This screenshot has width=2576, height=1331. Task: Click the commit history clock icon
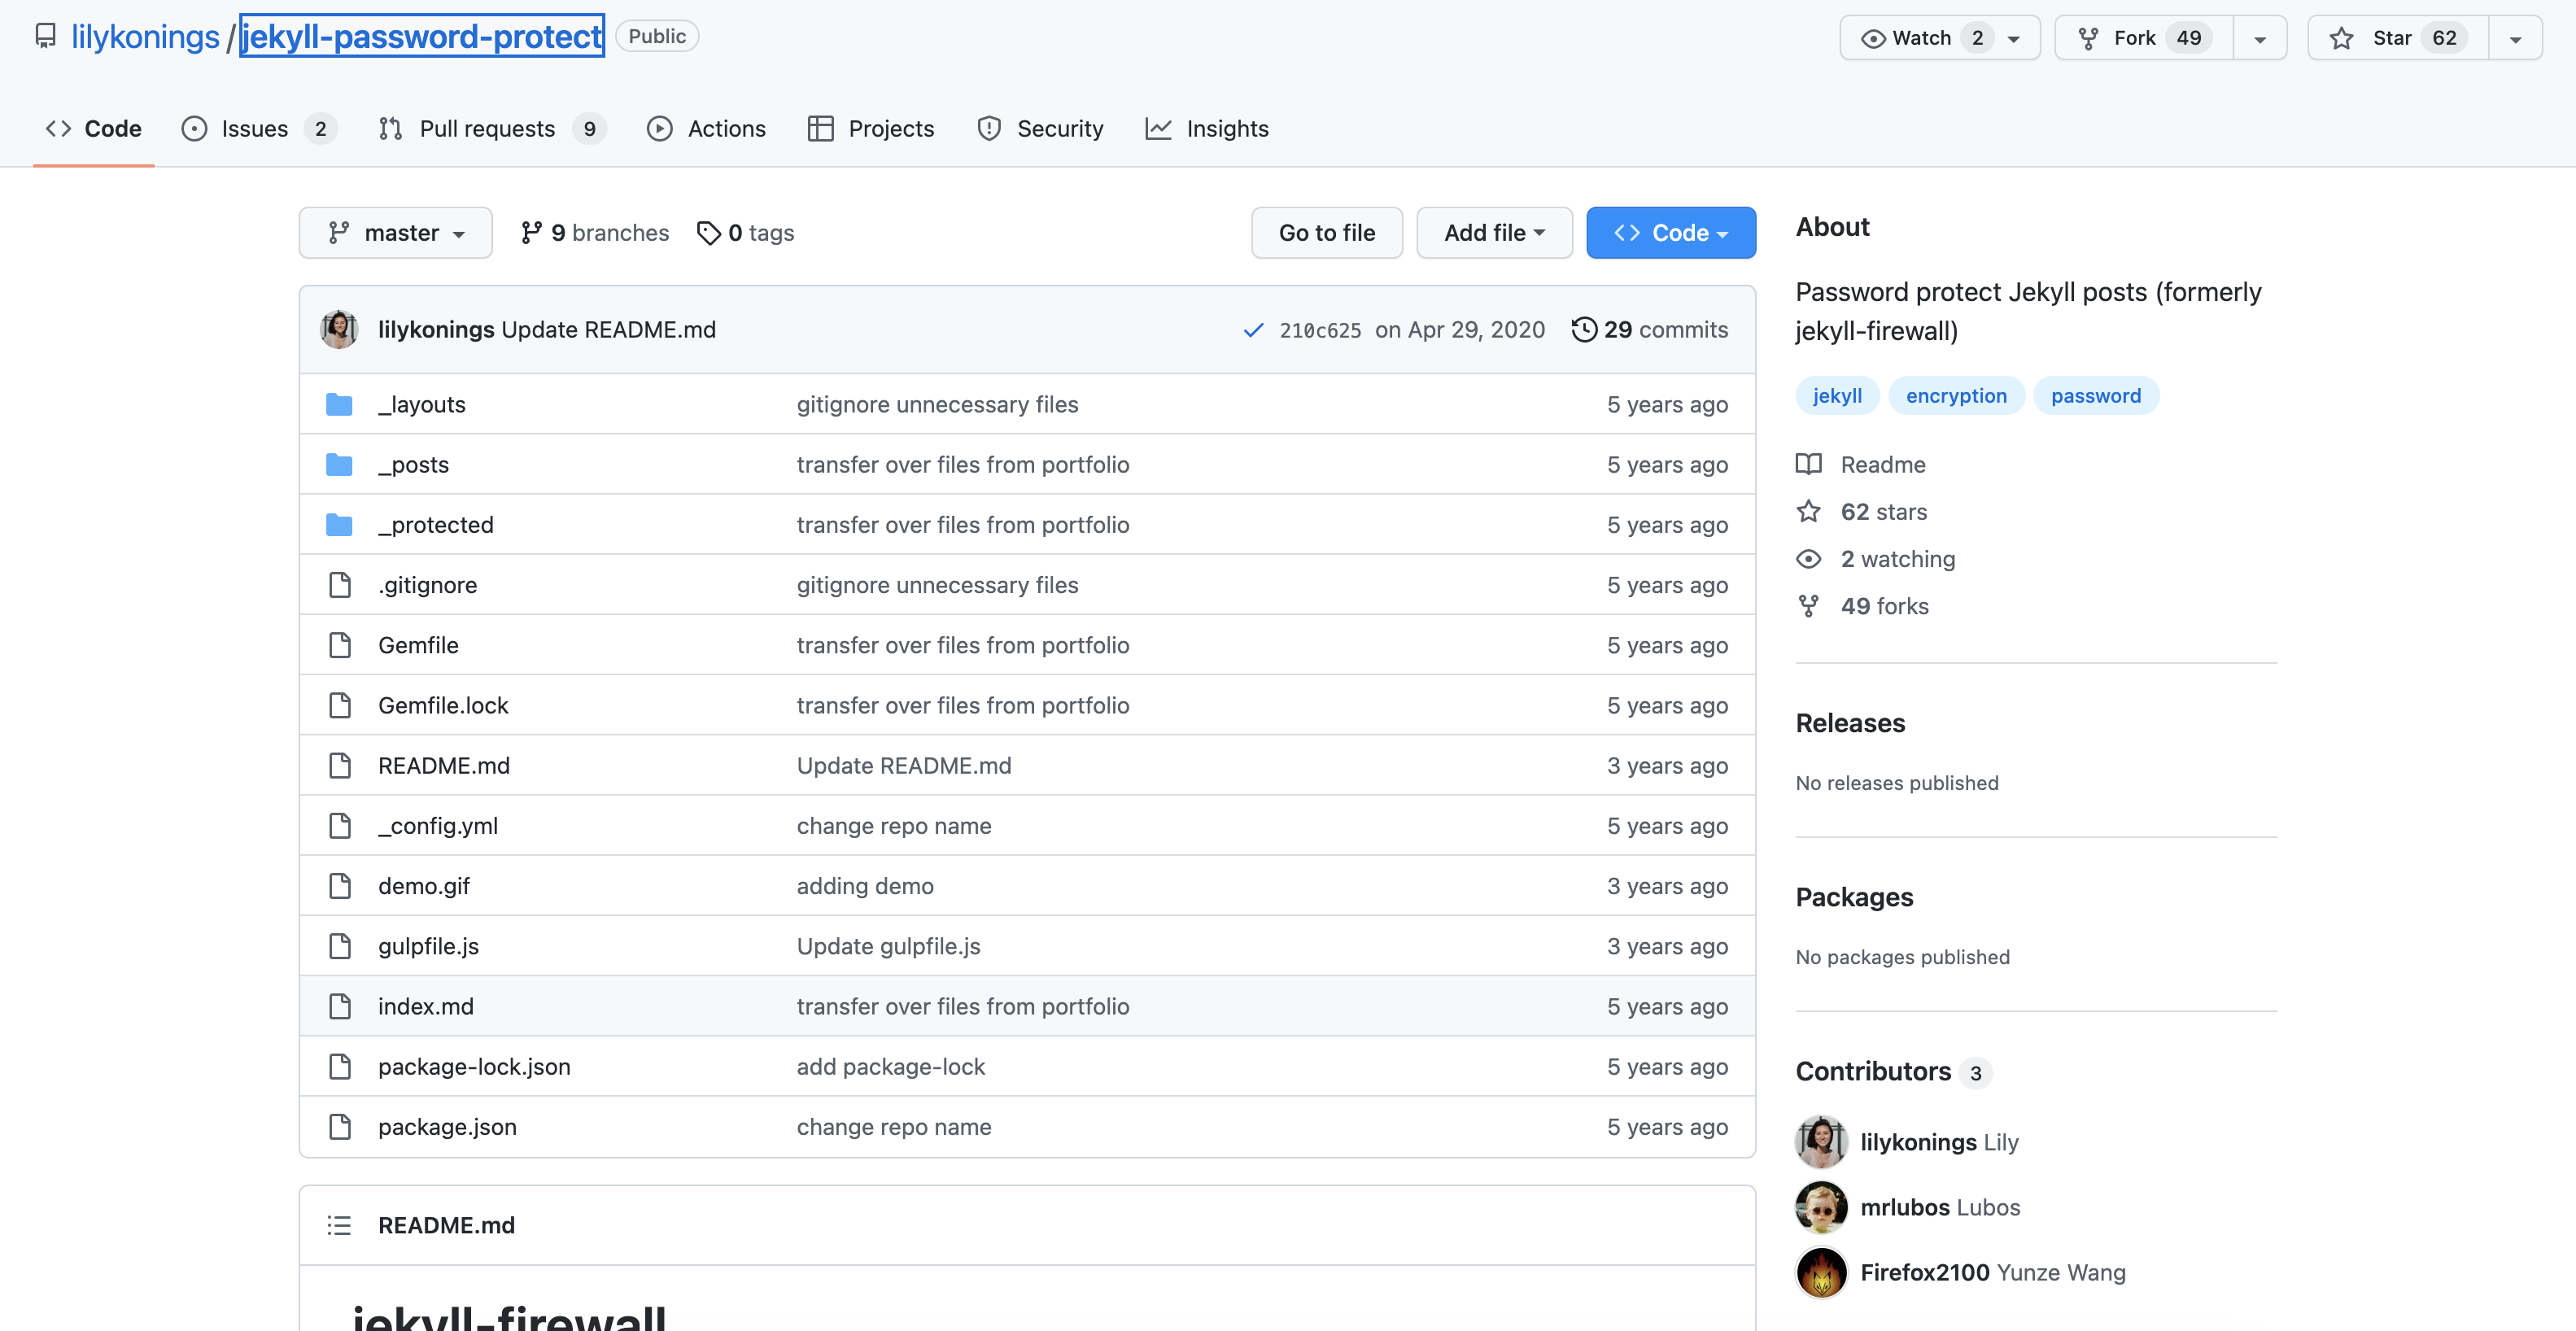click(1584, 329)
